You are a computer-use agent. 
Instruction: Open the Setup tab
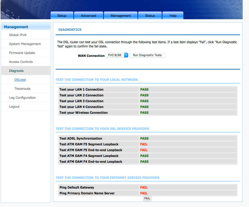[x=62, y=16]
